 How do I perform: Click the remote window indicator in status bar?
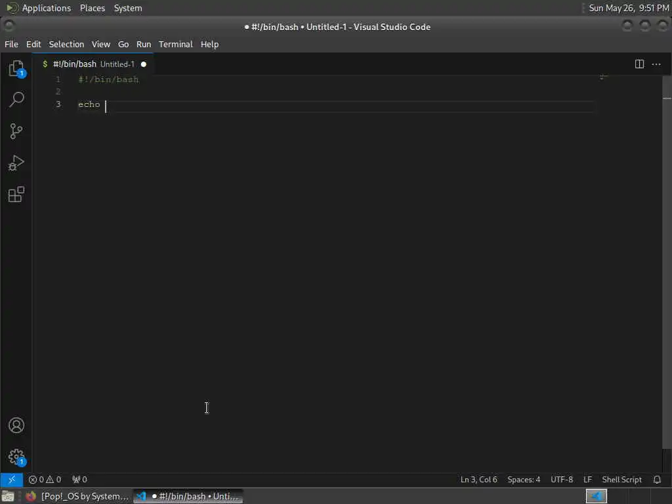pyautogui.click(x=12, y=480)
